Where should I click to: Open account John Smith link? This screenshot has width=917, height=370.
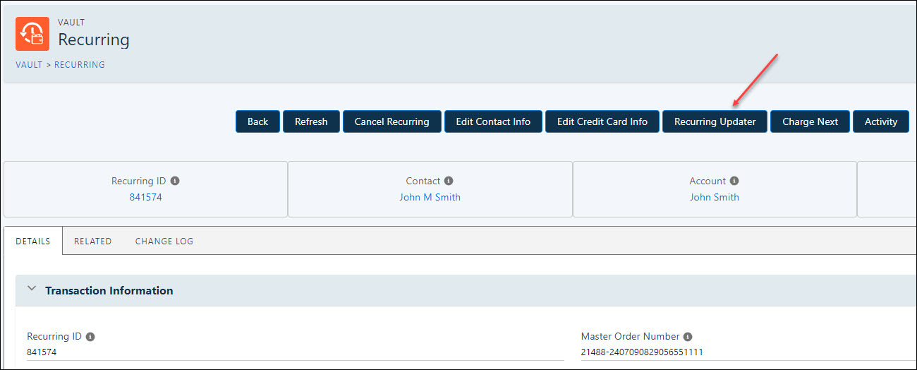coord(715,197)
